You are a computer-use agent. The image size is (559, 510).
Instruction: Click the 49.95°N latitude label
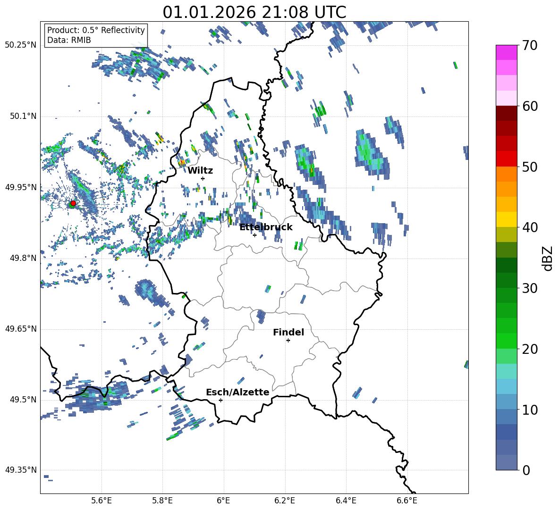pyautogui.click(x=21, y=187)
